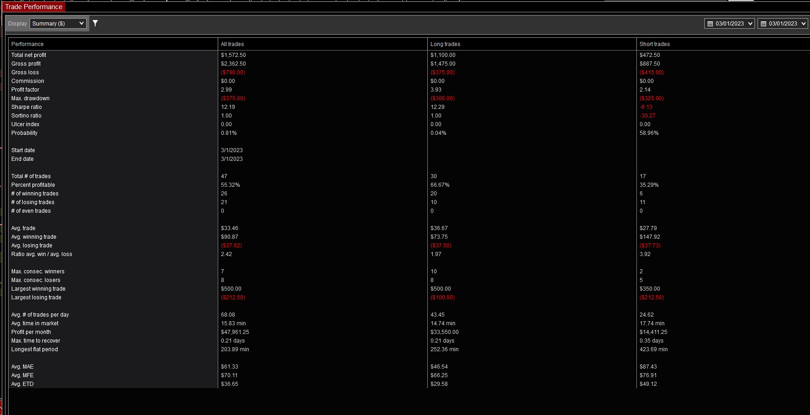Click the $472.50 short net profit value
Screen dimensions: 810x415
(650, 55)
